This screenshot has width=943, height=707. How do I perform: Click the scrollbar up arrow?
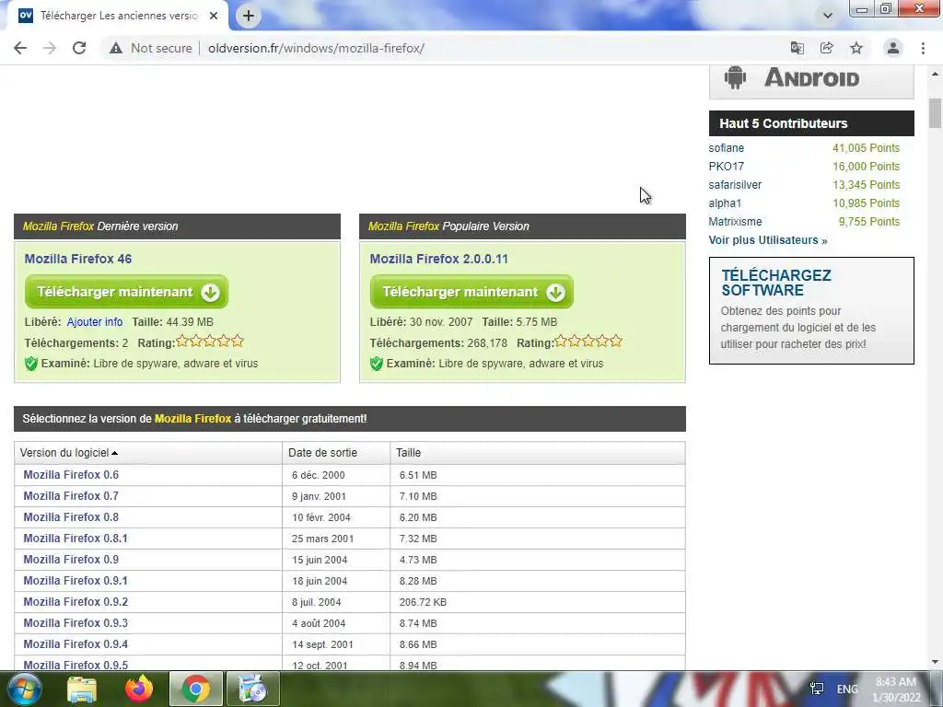pyautogui.click(x=935, y=74)
